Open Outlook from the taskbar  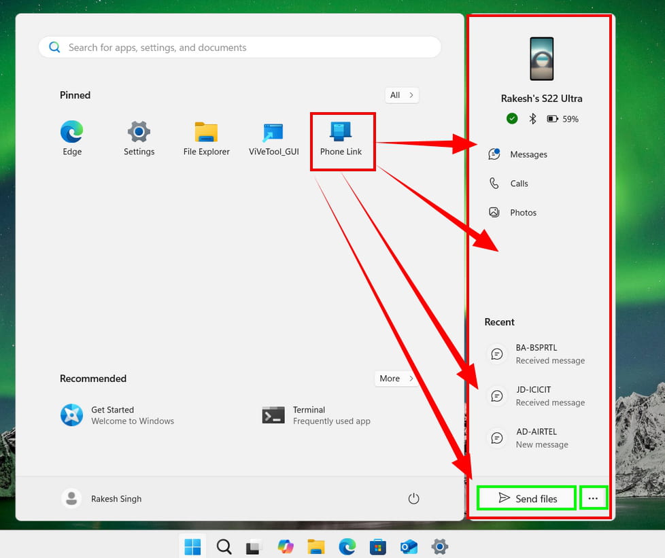click(409, 546)
